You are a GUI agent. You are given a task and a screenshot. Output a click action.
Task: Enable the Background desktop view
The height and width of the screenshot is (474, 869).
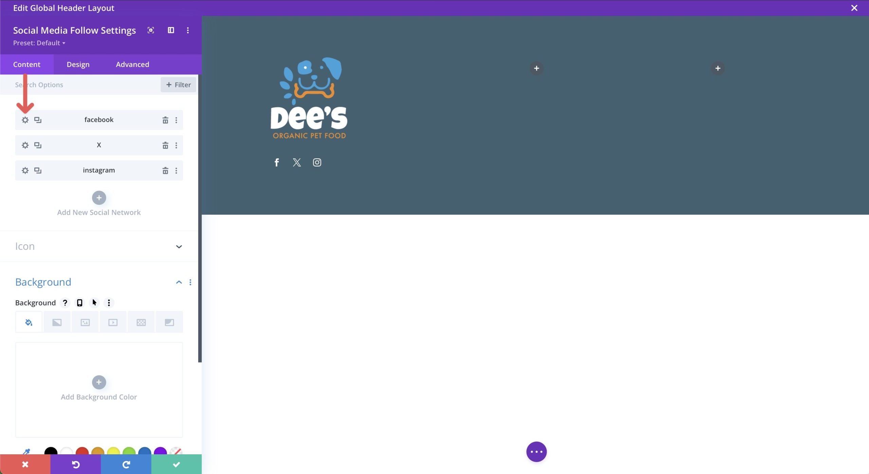click(79, 302)
